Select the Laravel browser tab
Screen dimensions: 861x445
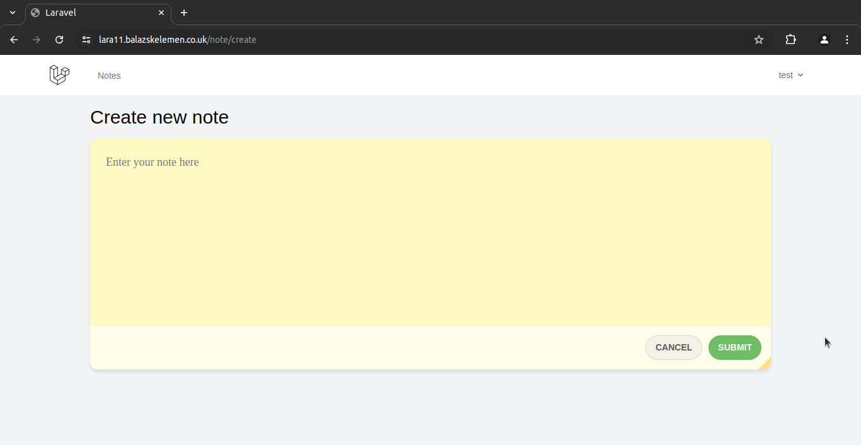pyautogui.click(x=95, y=13)
